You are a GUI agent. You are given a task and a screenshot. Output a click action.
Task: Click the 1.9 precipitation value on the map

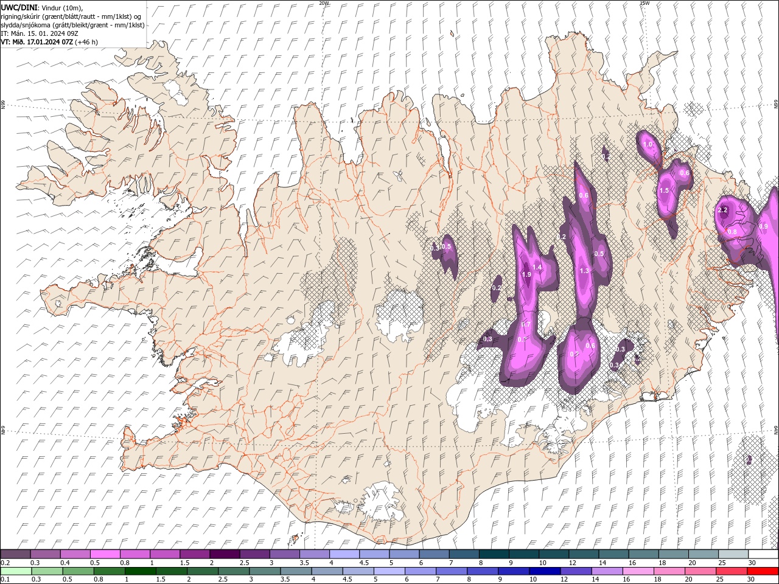pos(527,275)
